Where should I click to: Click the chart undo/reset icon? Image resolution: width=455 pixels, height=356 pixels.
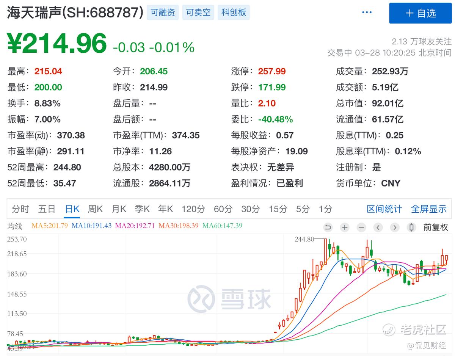click(328, 227)
